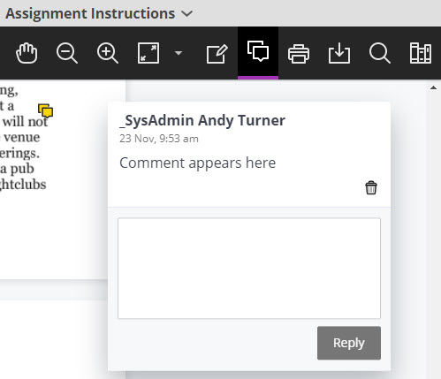The image size is (441, 379).
Task: Open the fit options dropdown arrow
Action: point(179,53)
